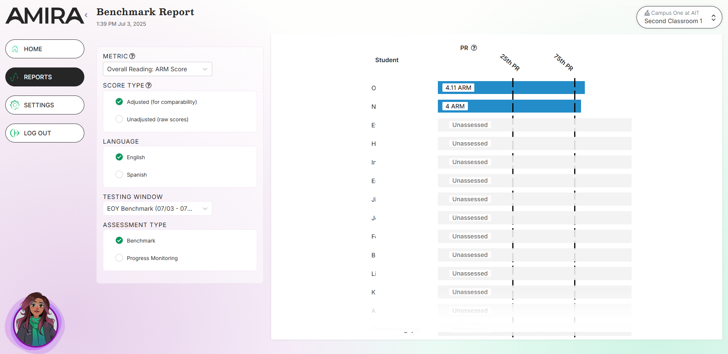Click Unassessed bar for student B
Viewport: 728px width, 354px height.
point(534,255)
